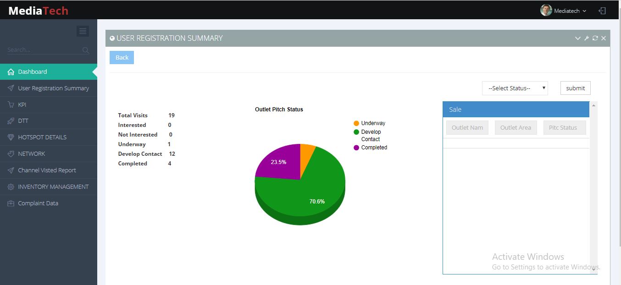Click the submit button
621x285 pixels.
click(575, 88)
